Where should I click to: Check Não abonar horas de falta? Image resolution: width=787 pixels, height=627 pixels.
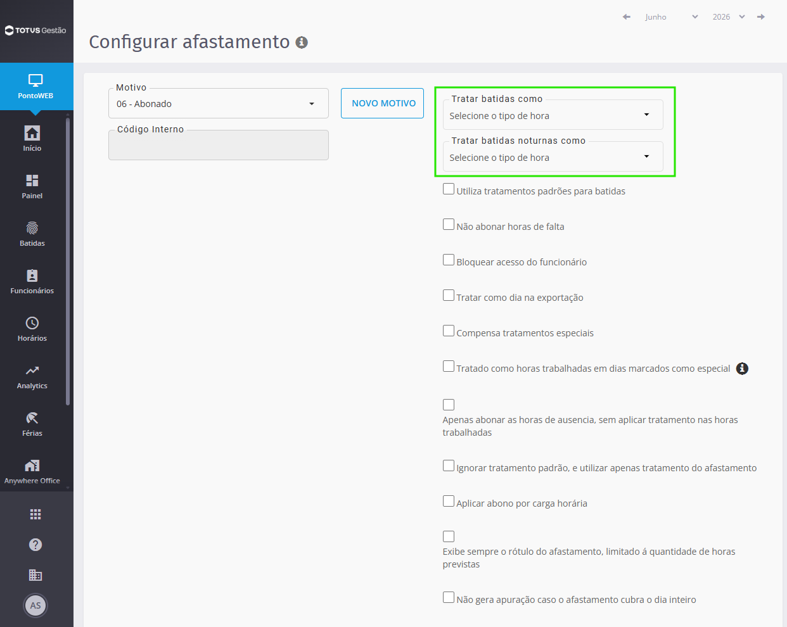coord(449,225)
